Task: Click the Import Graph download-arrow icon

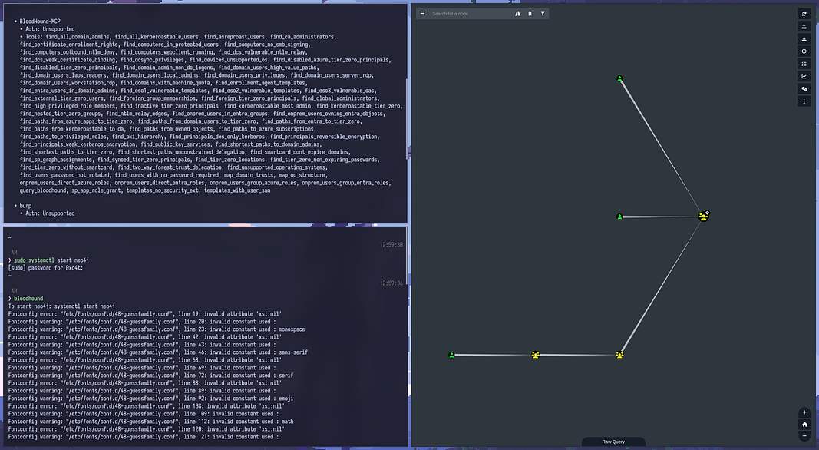Action: pyautogui.click(x=804, y=39)
